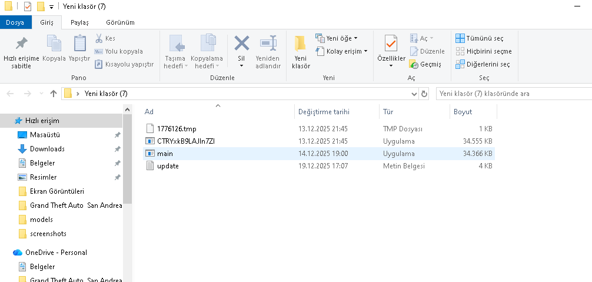Open OneDrive - Personal in sidebar

click(56, 252)
